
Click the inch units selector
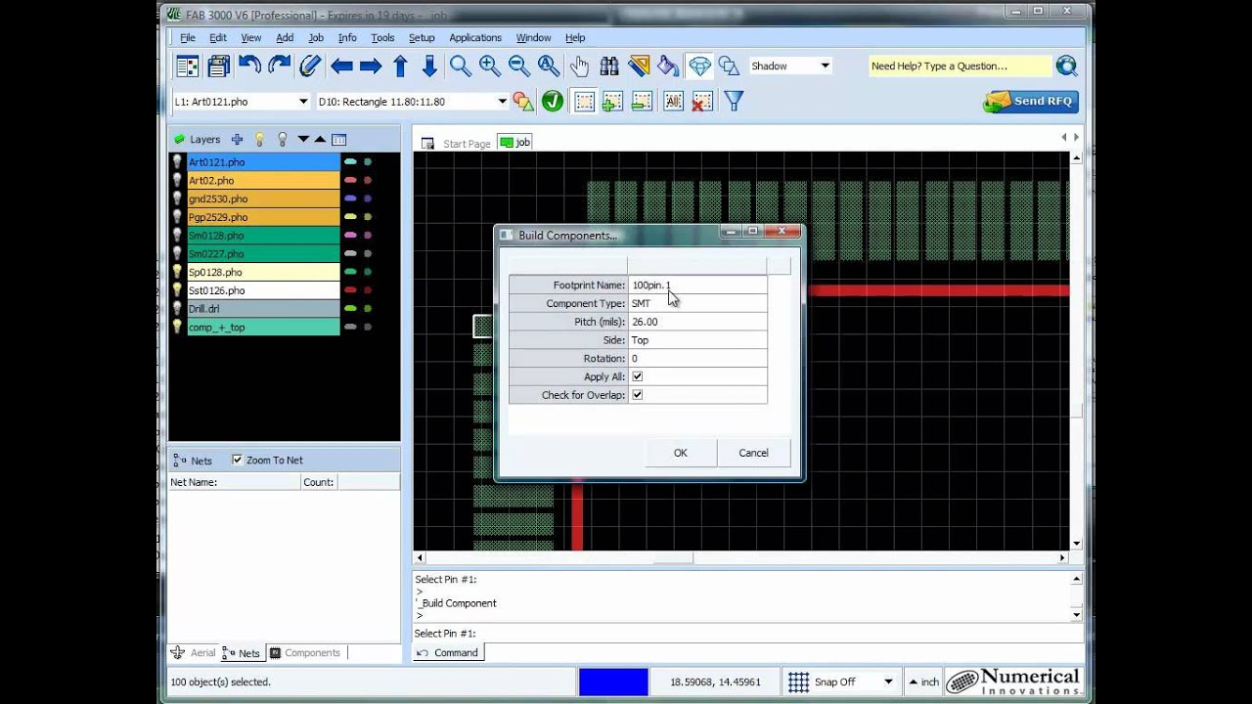tap(923, 682)
